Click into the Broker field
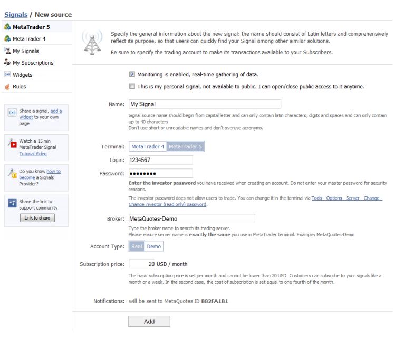The height and width of the screenshot is (339, 394). (x=191, y=218)
